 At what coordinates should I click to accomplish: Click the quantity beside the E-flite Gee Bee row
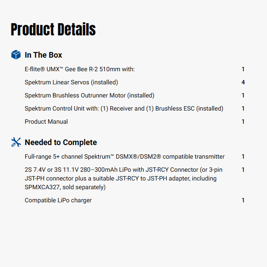tap(243, 69)
